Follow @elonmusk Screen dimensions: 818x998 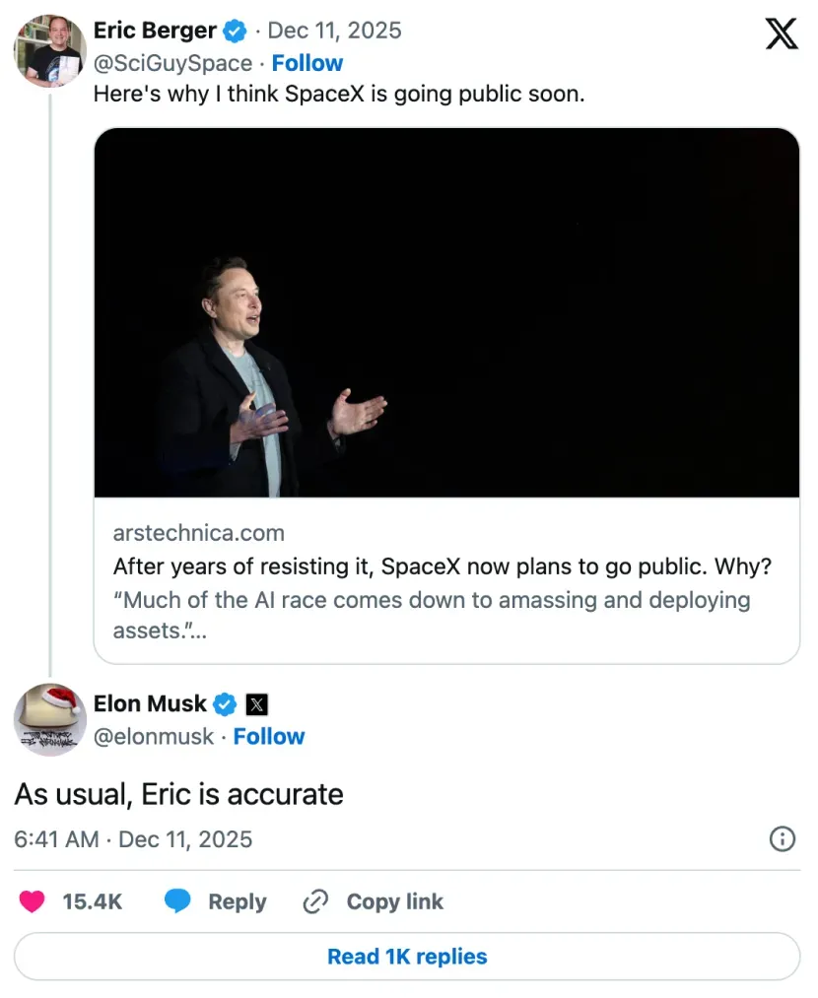coord(269,736)
